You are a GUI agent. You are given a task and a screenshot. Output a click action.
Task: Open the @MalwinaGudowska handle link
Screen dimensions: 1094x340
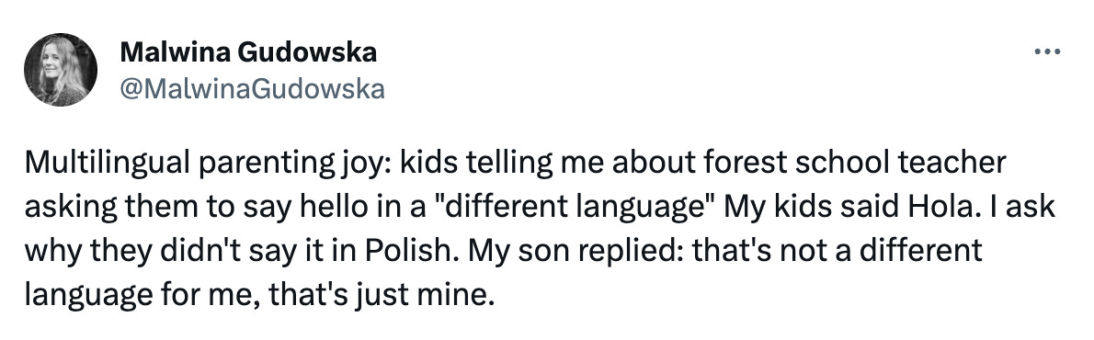coord(253,88)
